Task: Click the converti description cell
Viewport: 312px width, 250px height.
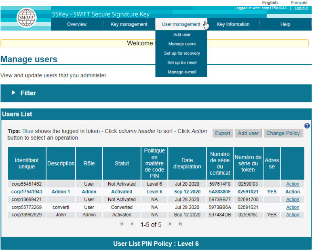Action: click(x=61, y=208)
